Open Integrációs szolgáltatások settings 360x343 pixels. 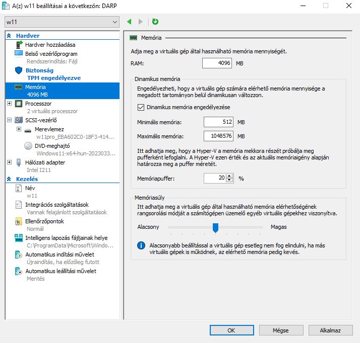56,205
